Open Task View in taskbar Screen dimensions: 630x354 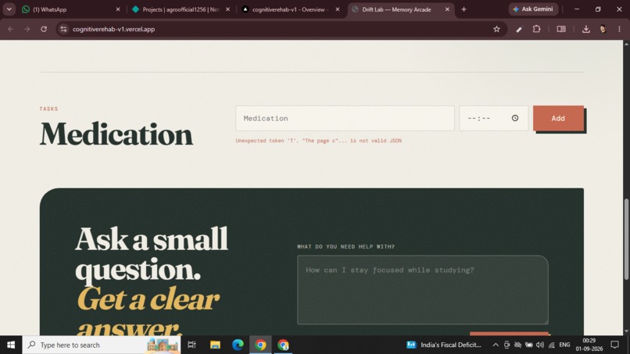click(192, 345)
